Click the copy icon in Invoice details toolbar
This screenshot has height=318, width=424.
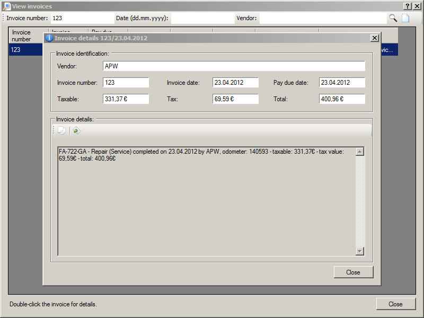(x=62, y=130)
